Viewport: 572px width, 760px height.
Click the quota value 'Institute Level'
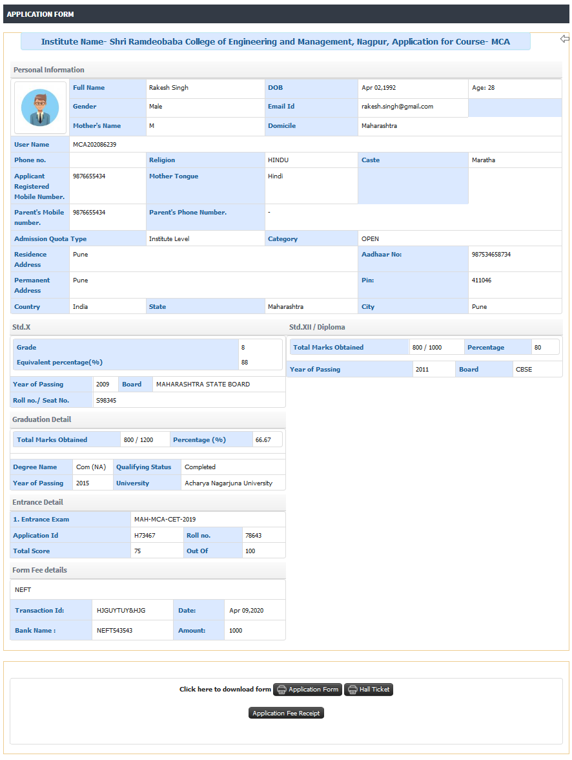click(169, 239)
